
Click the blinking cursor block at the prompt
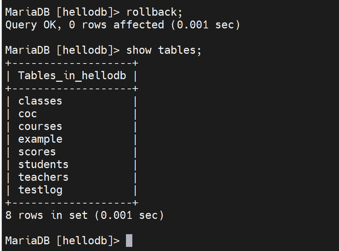[129, 241]
